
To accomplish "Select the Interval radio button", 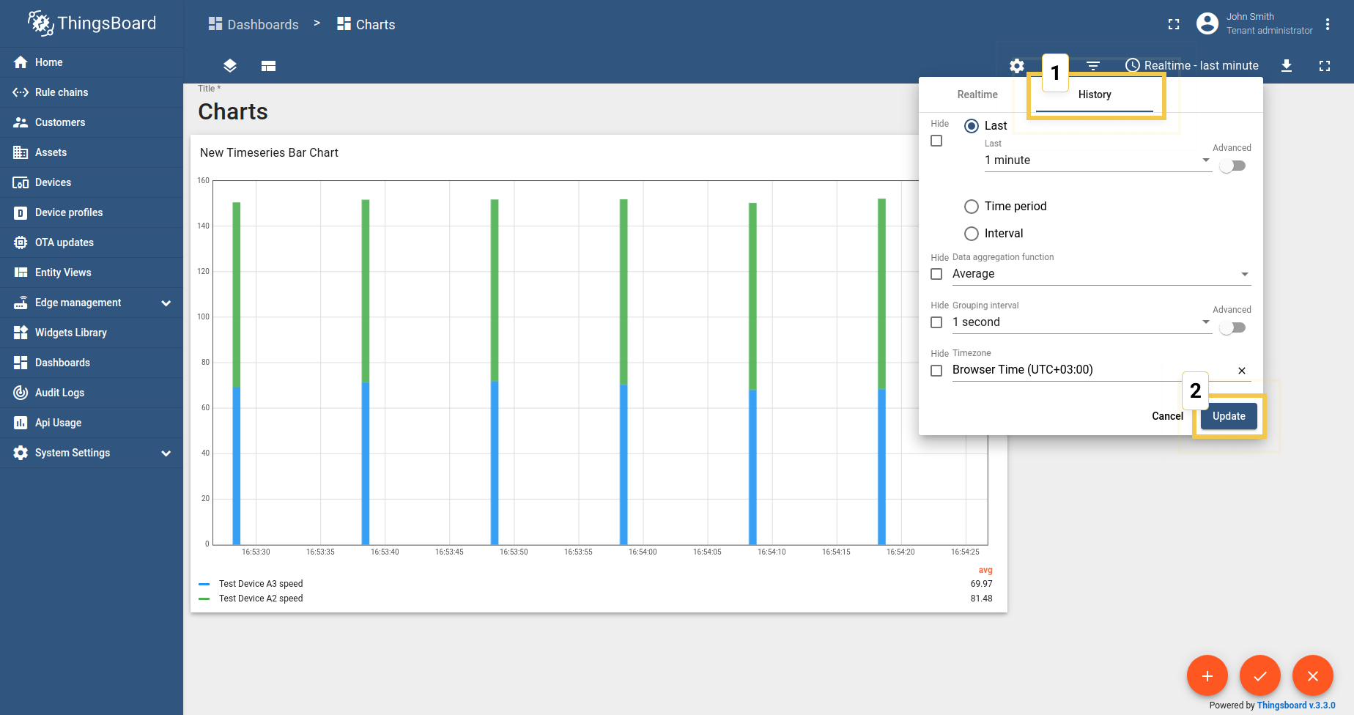I will click(972, 234).
